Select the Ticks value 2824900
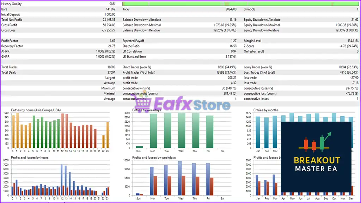Viewport: 361px width, 203px height. pyautogui.click(x=231, y=9)
